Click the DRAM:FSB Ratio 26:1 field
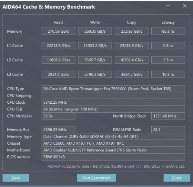 [168, 130]
